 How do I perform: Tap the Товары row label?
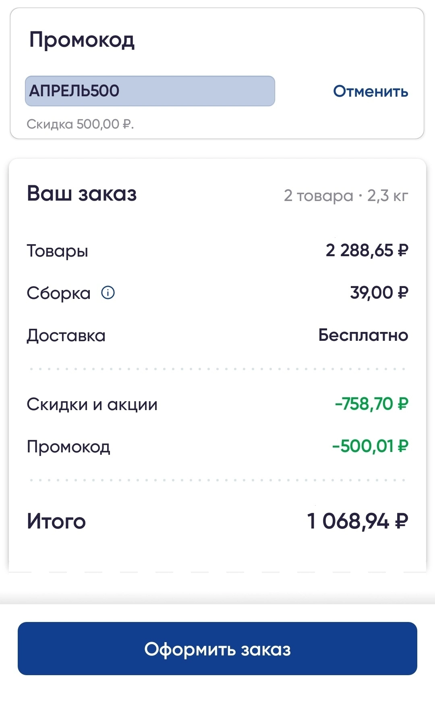point(57,251)
